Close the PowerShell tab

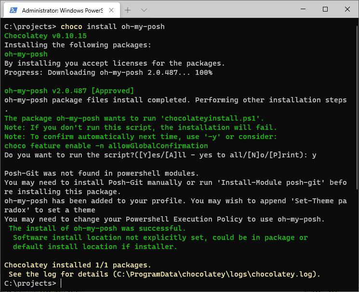pos(111,10)
